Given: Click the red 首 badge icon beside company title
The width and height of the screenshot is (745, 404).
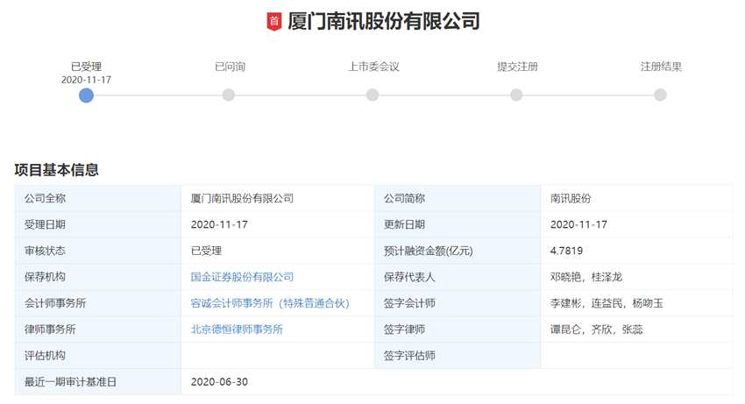Looking at the screenshot, I should pyautogui.click(x=274, y=22).
